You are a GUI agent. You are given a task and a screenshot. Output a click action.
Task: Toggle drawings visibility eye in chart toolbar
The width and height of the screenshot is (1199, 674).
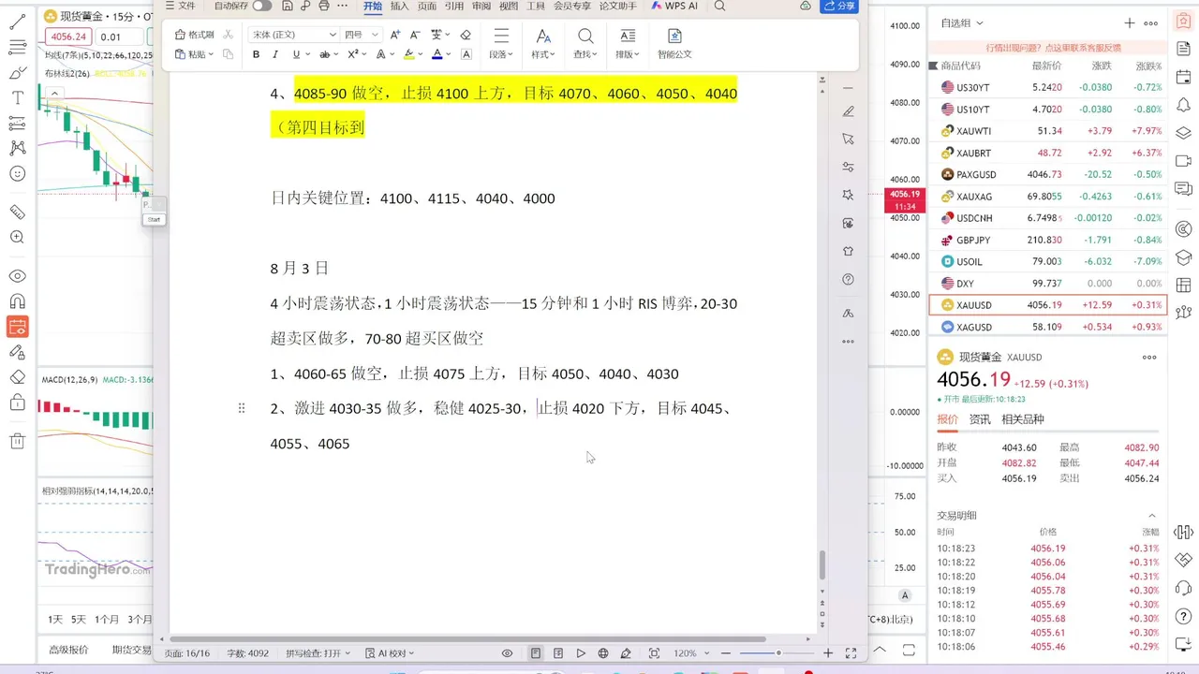tap(17, 276)
